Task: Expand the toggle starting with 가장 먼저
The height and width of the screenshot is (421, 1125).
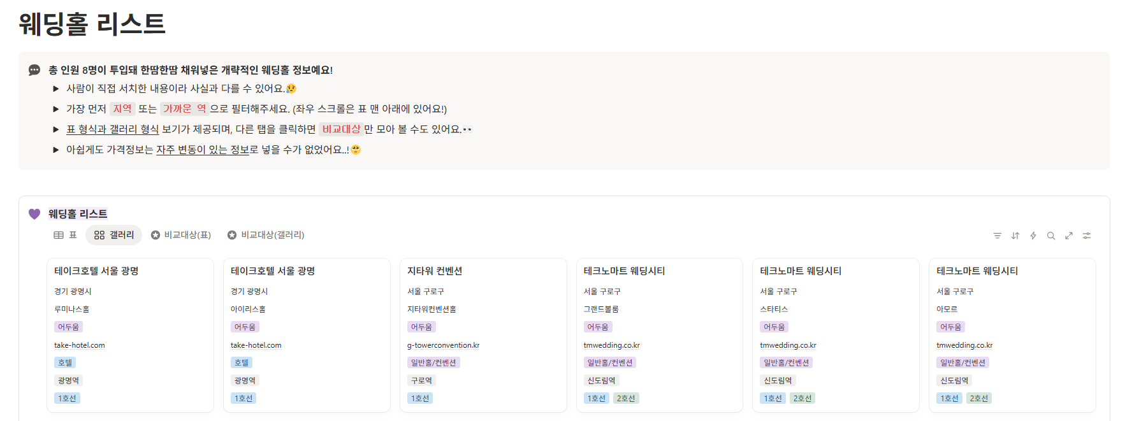Action: click(x=56, y=110)
